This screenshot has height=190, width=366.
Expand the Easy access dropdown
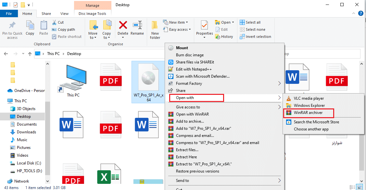180,29
